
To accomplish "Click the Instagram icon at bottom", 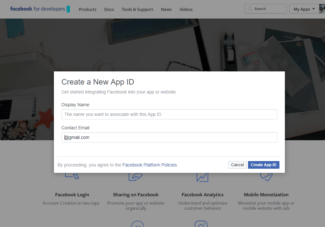I will pyautogui.click(x=201, y=224).
